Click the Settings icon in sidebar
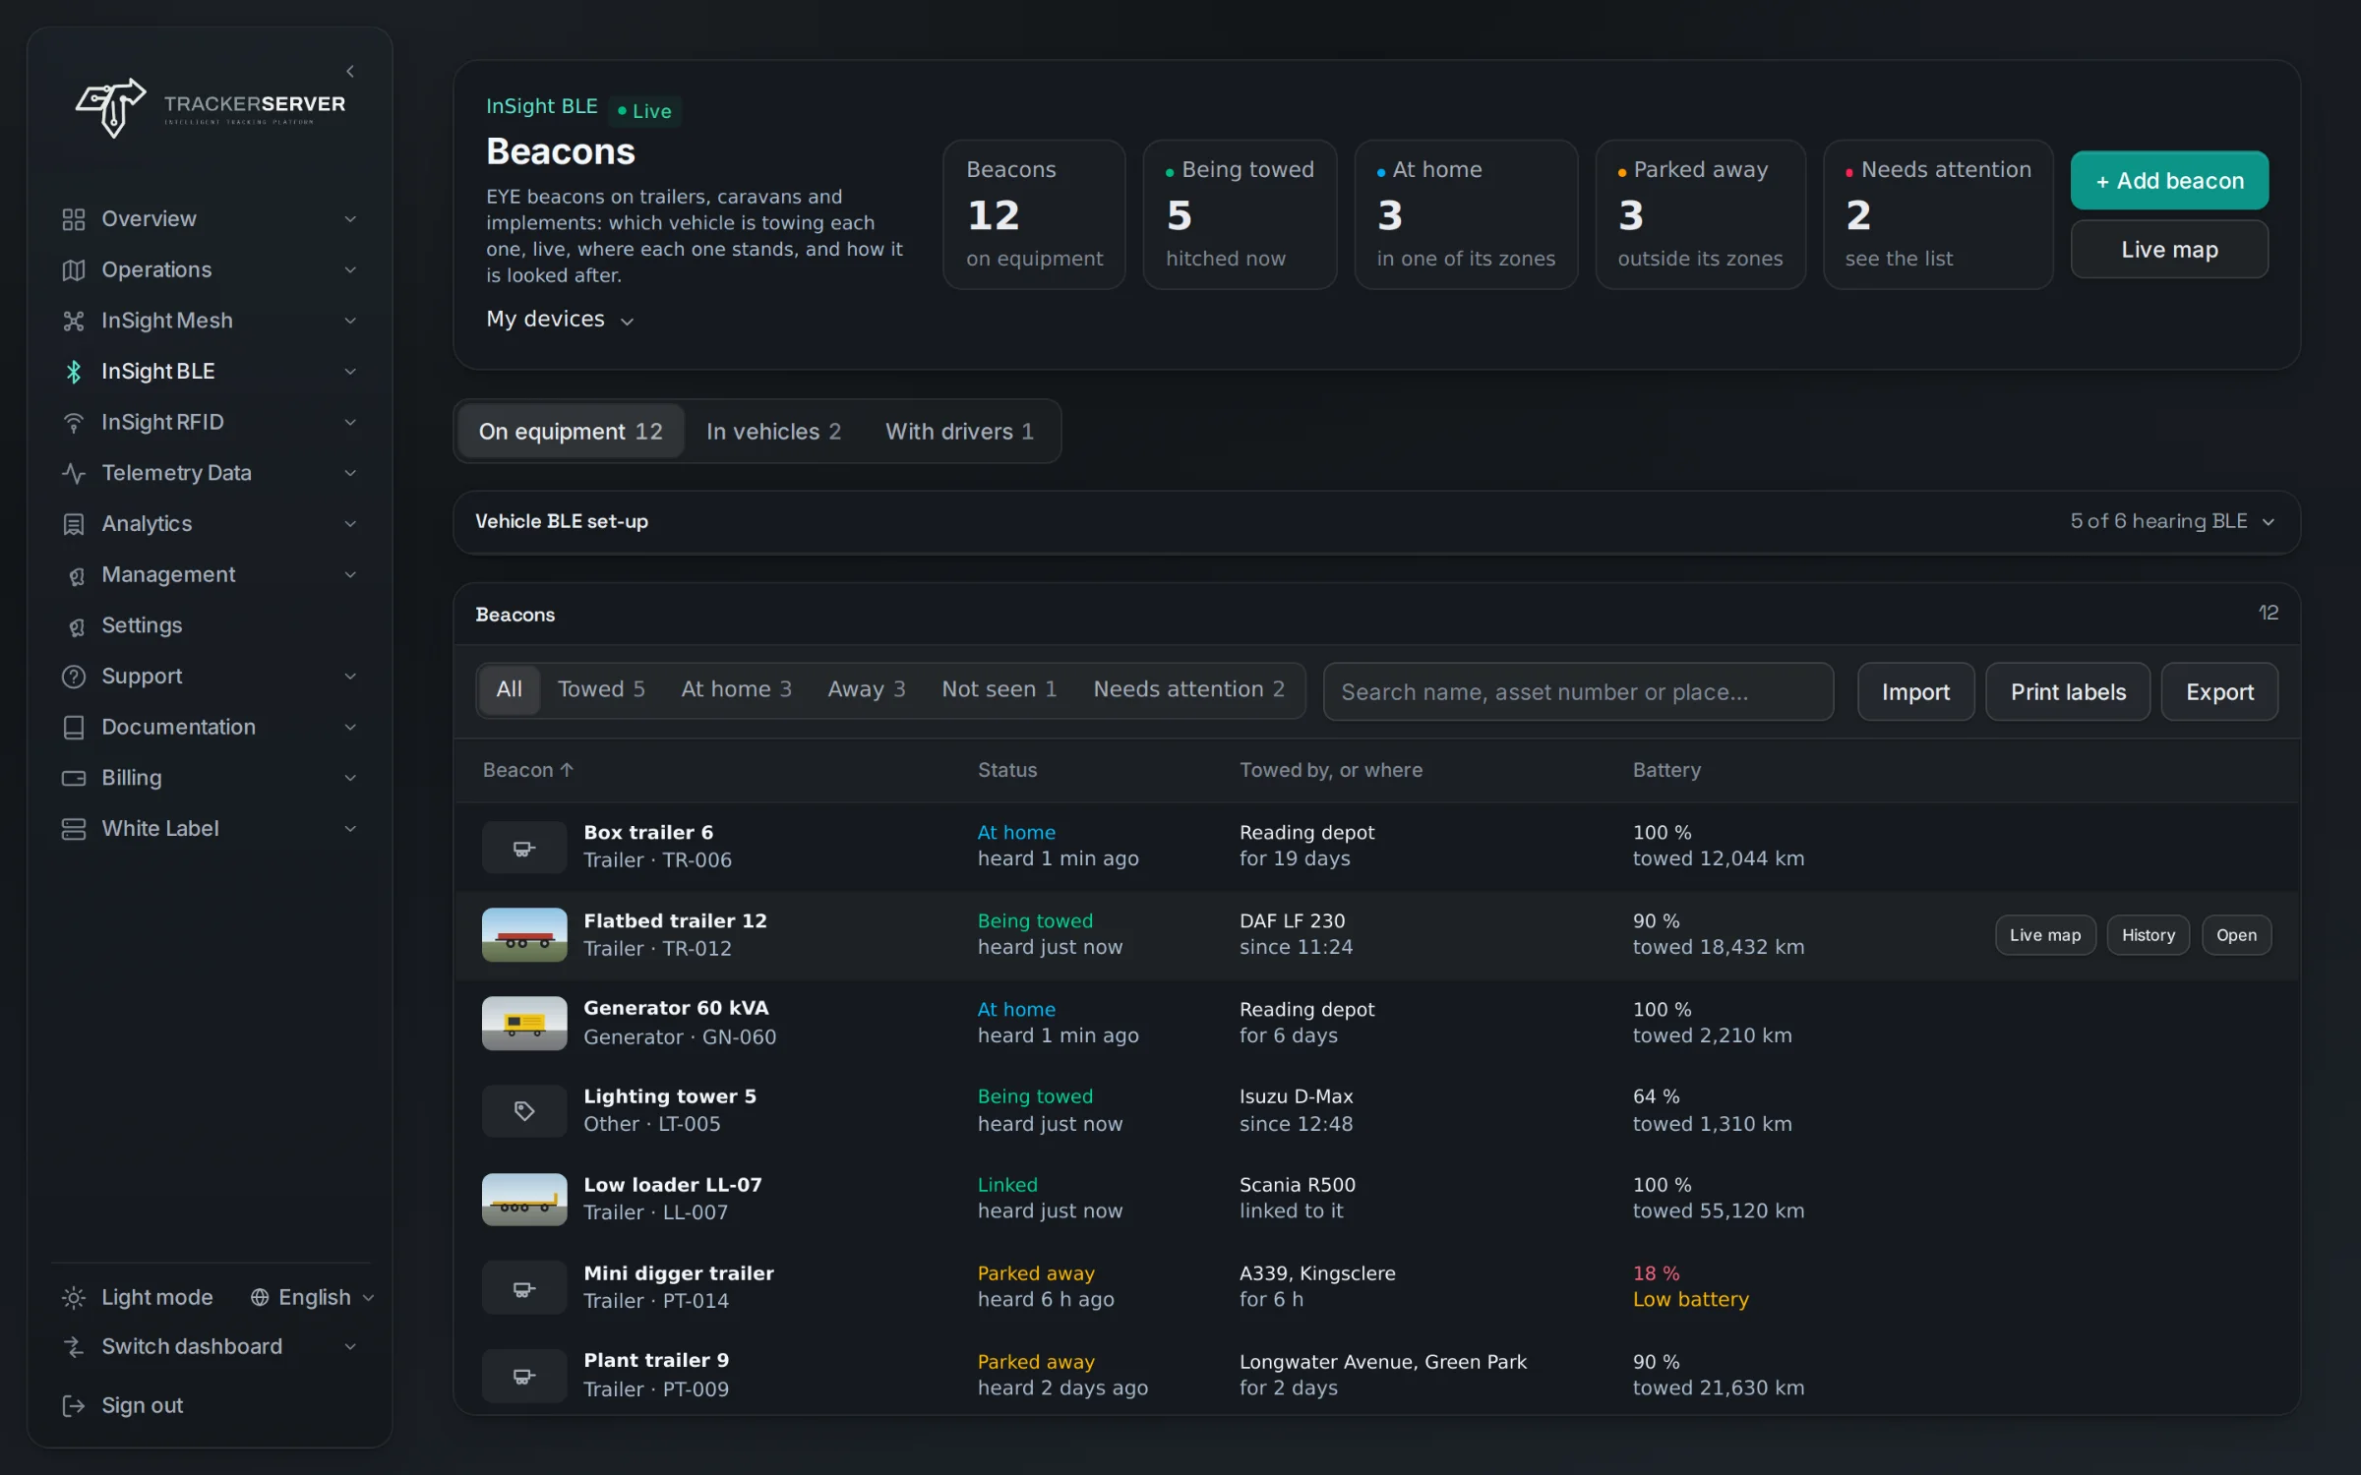This screenshot has width=2361, height=1475. point(76,626)
